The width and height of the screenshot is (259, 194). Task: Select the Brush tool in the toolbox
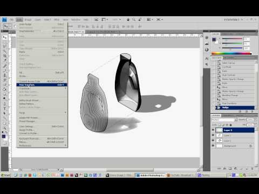[4, 70]
